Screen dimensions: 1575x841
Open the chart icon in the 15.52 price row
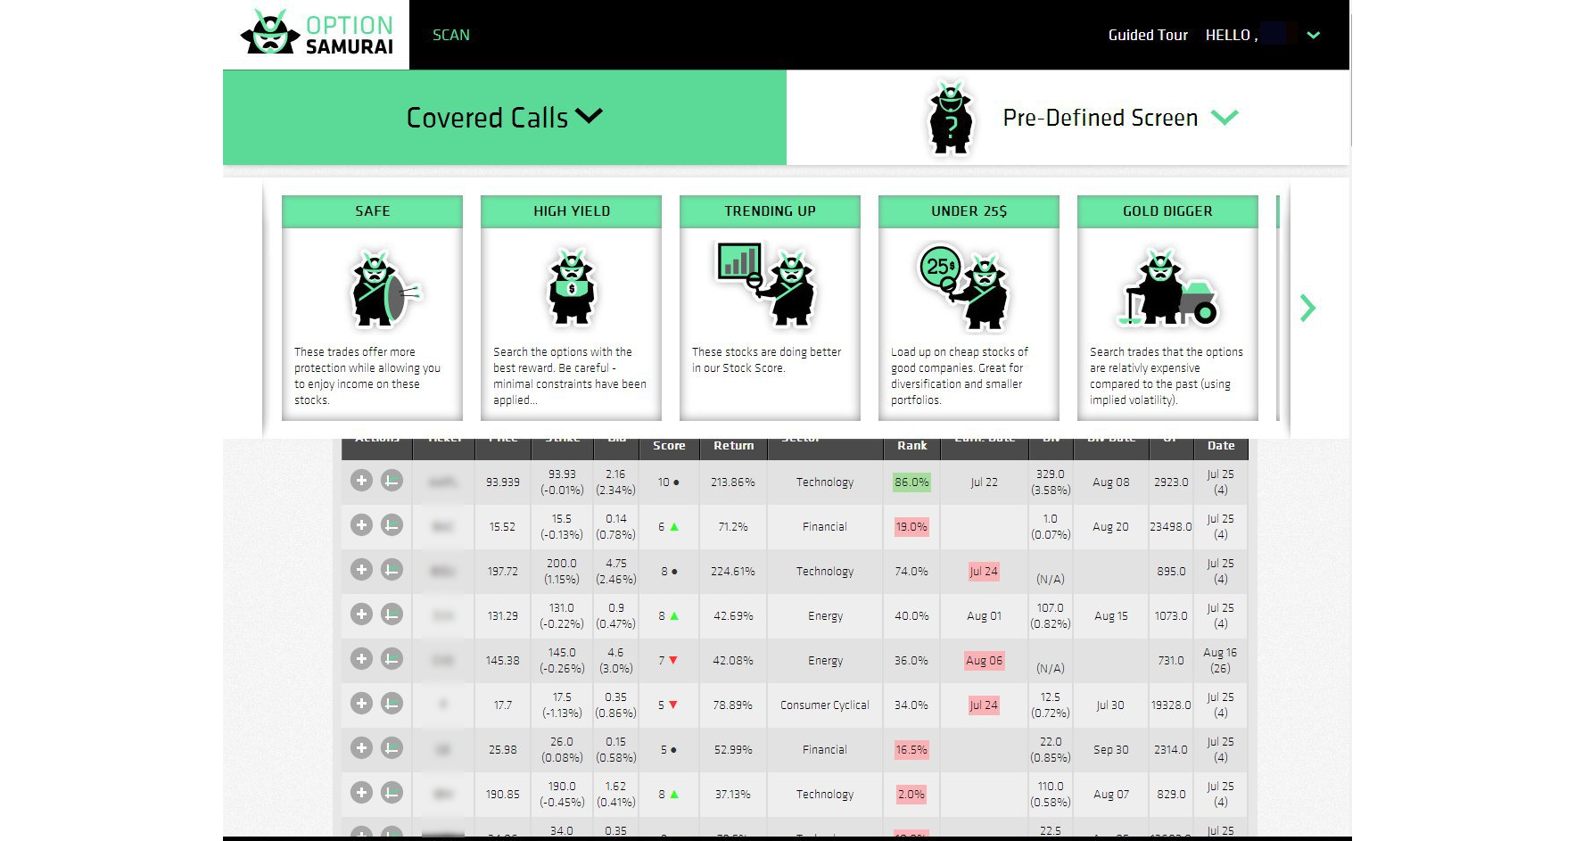[x=392, y=525]
